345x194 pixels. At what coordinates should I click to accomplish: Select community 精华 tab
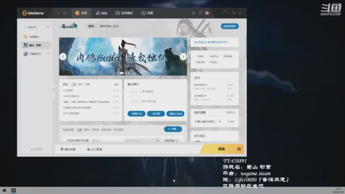[x=87, y=130]
